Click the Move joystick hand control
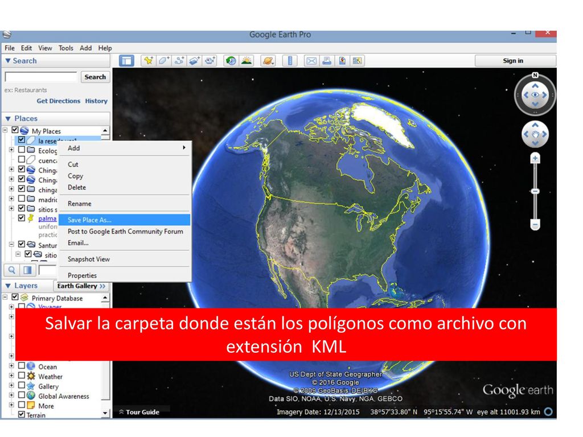The height and width of the screenshot is (437, 583). coord(535,134)
